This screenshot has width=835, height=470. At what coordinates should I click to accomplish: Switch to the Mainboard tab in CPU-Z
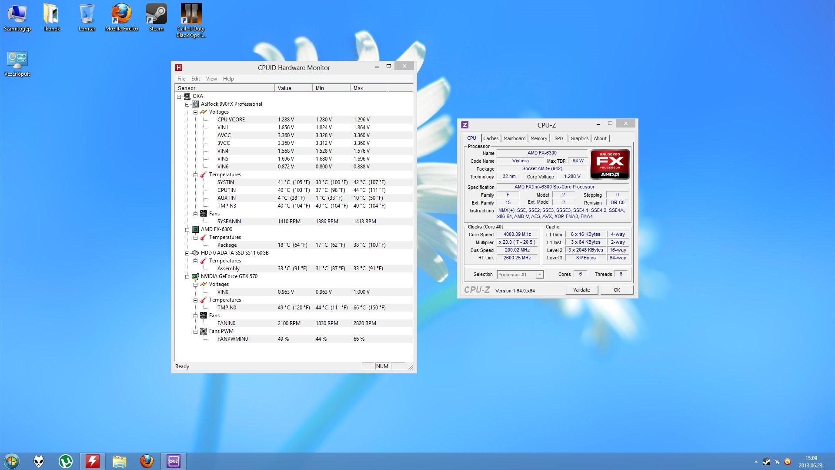pyautogui.click(x=514, y=138)
